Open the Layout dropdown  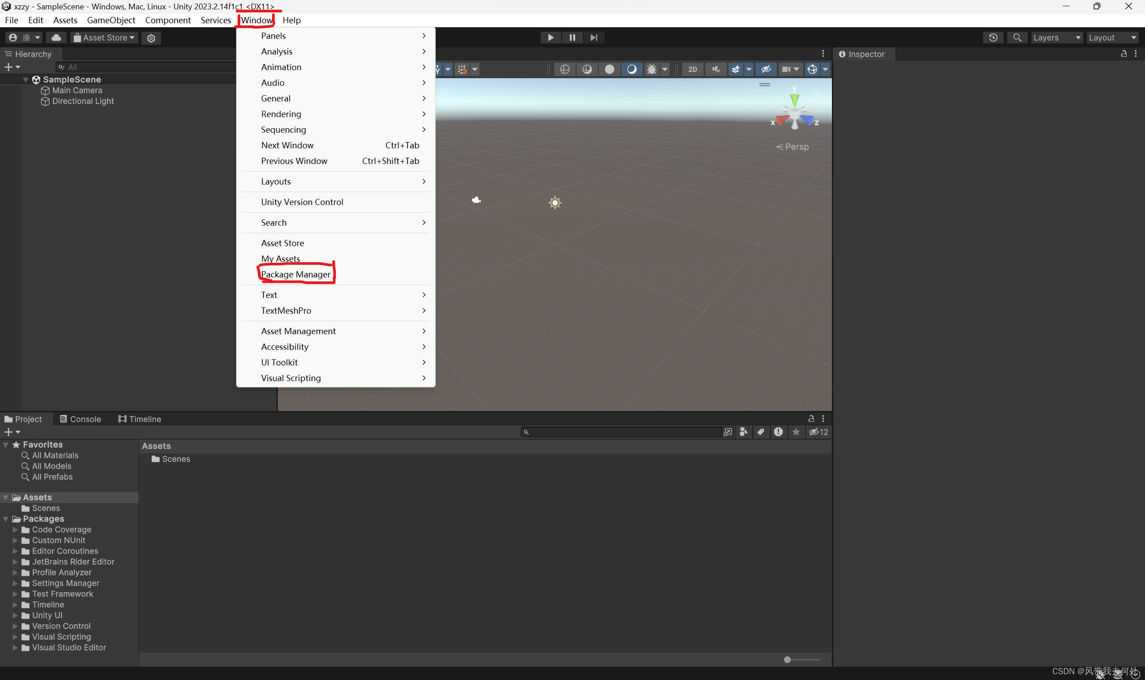(x=1112, y=38)
